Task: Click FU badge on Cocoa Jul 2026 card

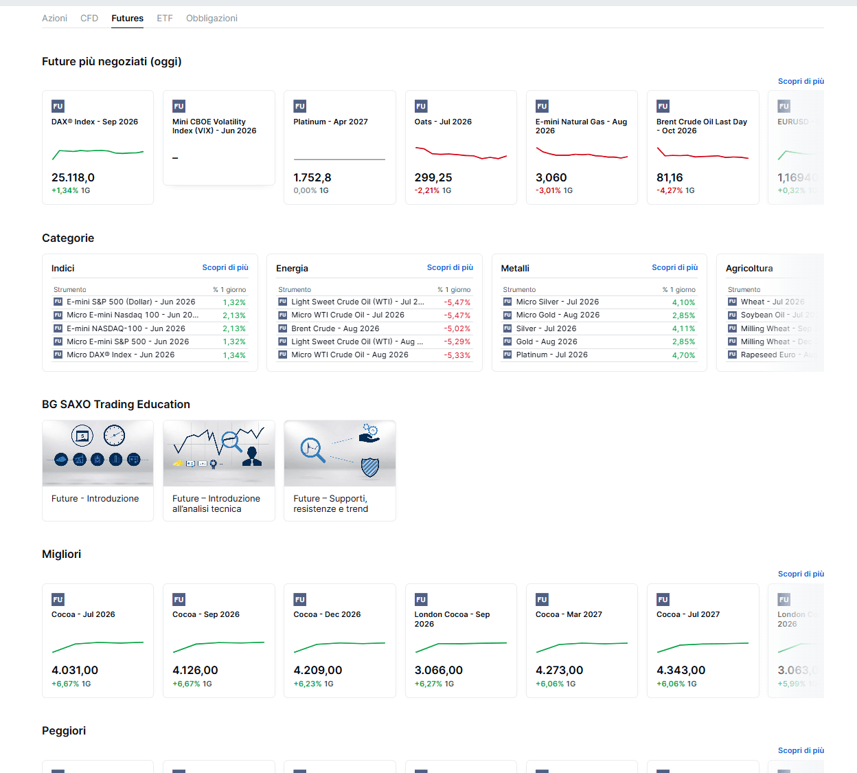Action: coord(58,599)
